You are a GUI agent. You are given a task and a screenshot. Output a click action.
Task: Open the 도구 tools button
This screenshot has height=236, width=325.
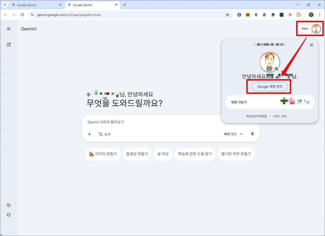[105, 134]
